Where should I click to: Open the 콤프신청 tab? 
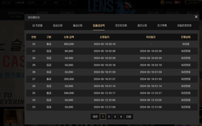coord(142,25)
